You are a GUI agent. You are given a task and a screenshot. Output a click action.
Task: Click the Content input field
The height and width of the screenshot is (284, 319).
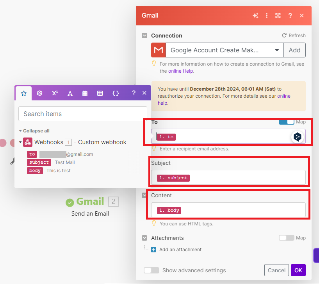click(x=228, y=210)
